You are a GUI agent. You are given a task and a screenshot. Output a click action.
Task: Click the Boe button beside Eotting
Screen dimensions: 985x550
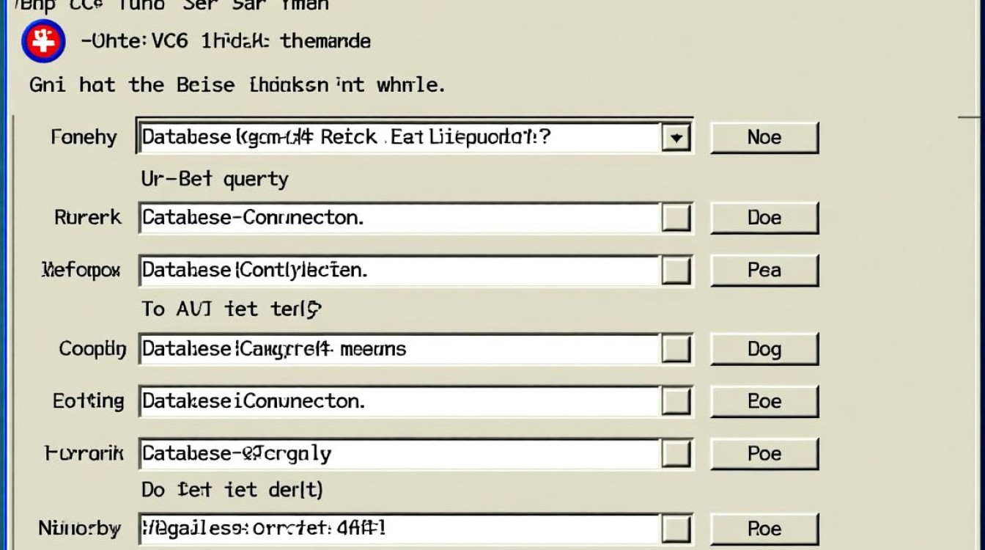pyautogui.click(x=764, y=401)
